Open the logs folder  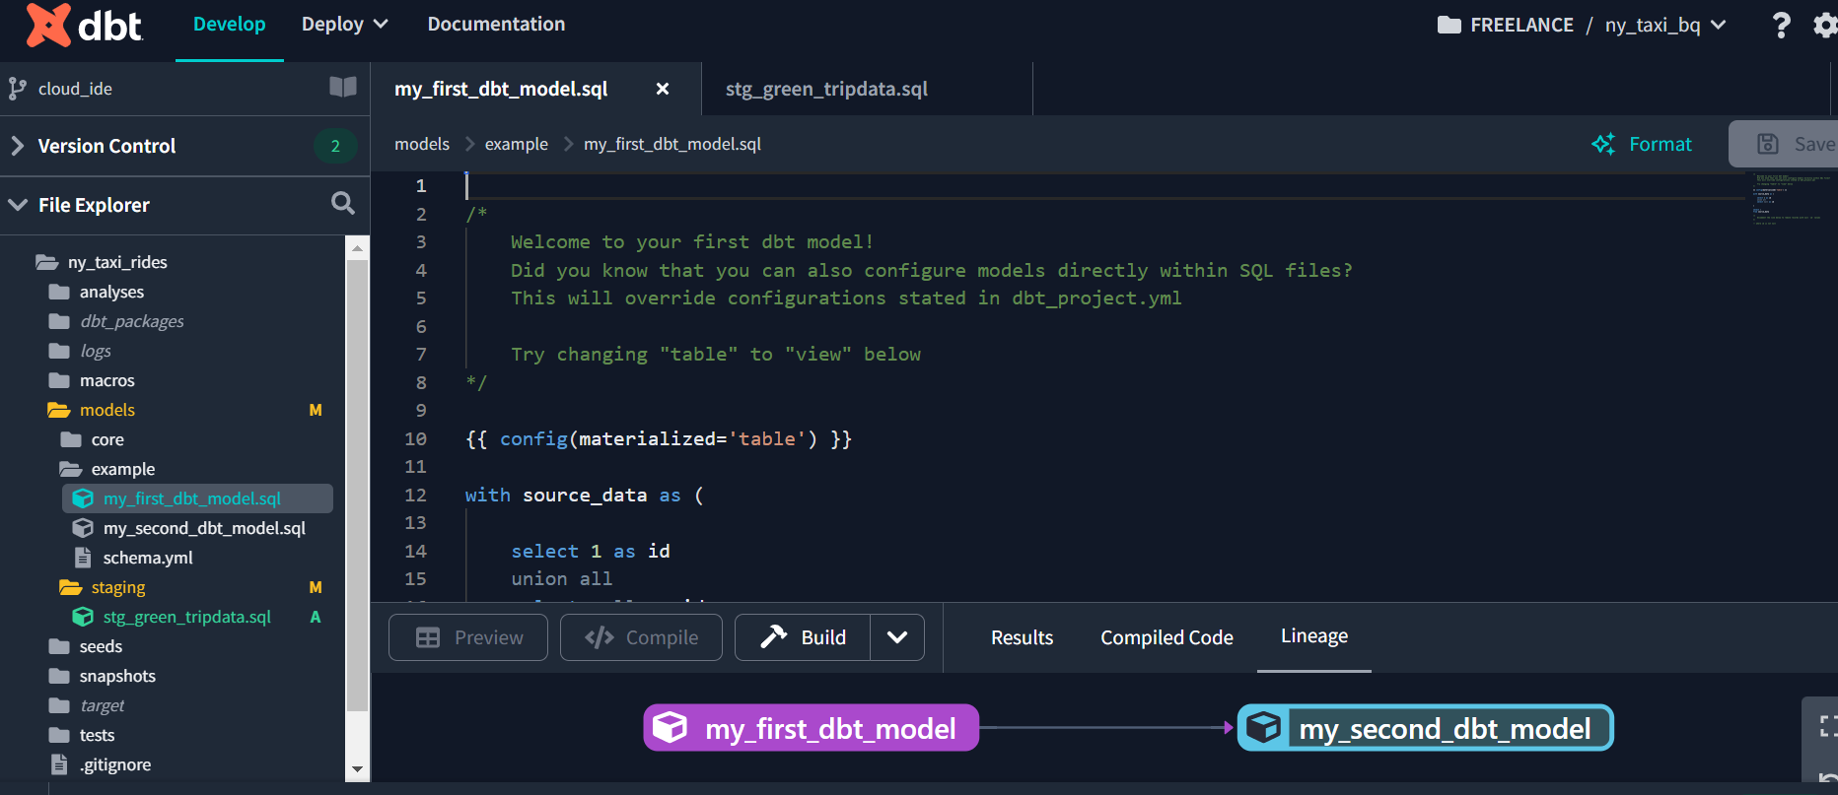tap(95, 351)
